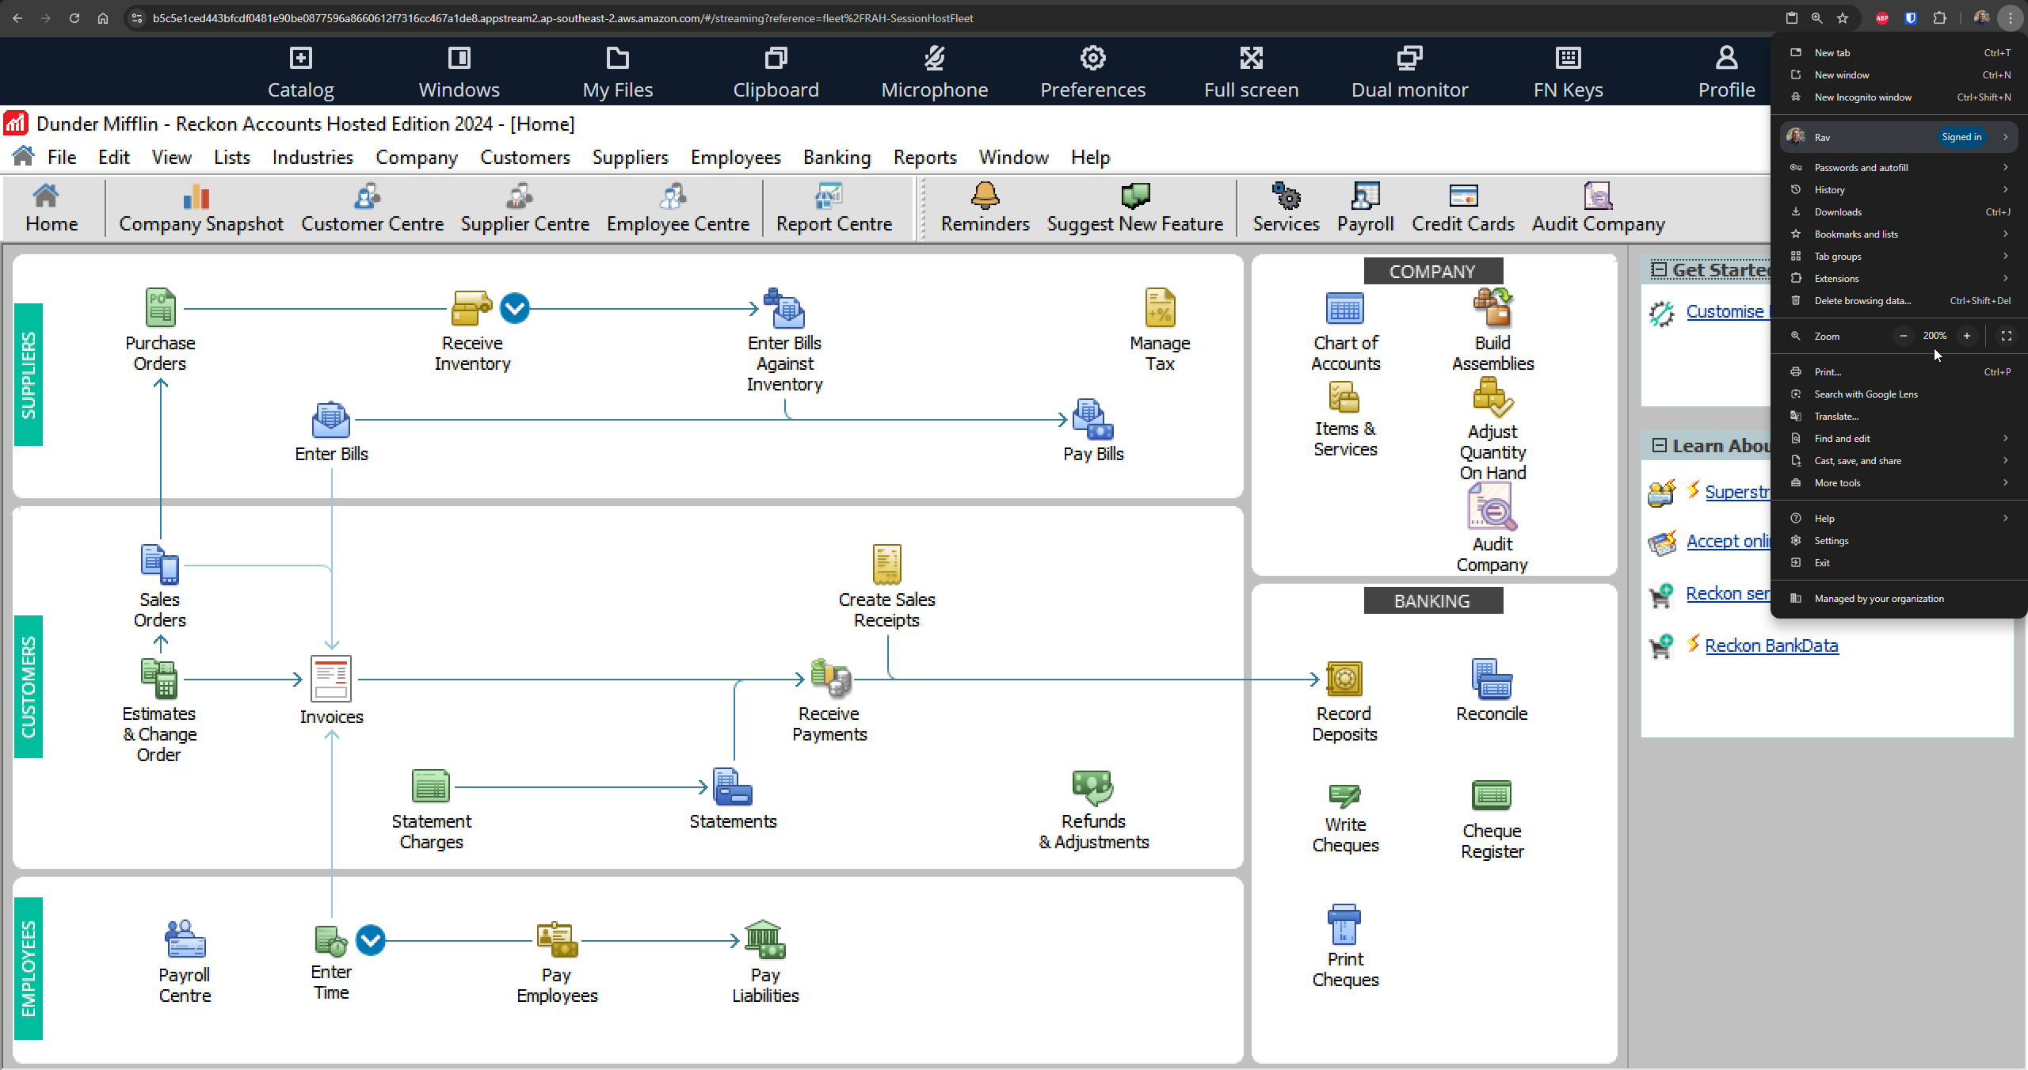Click the browser address bar
Viewport: 2028px width, 1070px height.
click(951, 18)
